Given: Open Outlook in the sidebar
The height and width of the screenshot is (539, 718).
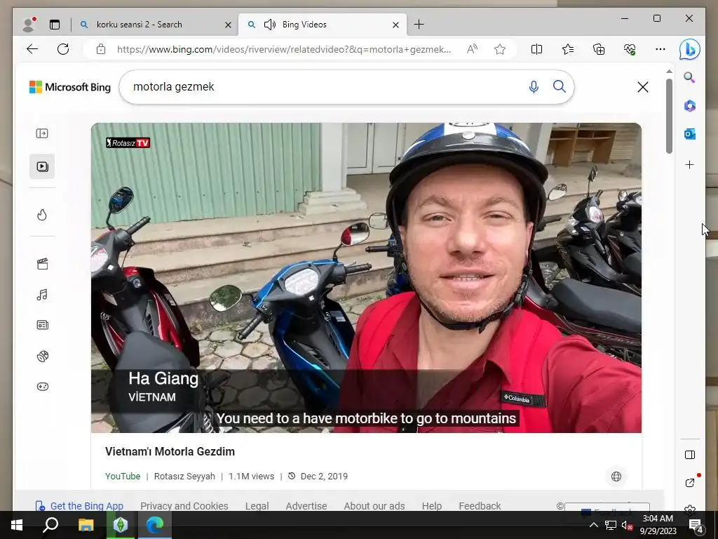Looking at the screenshot, I should [690, 134].
